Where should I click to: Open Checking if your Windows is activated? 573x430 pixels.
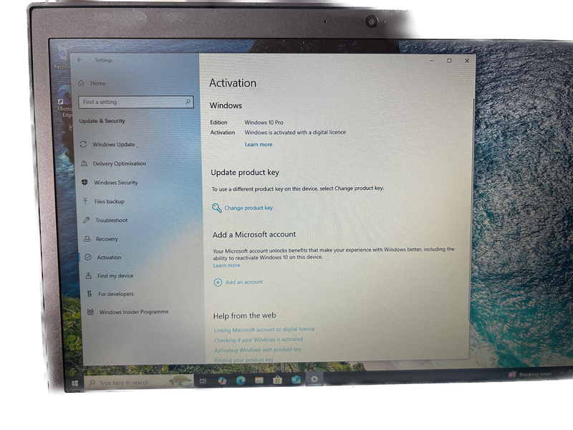pos(259,340)
